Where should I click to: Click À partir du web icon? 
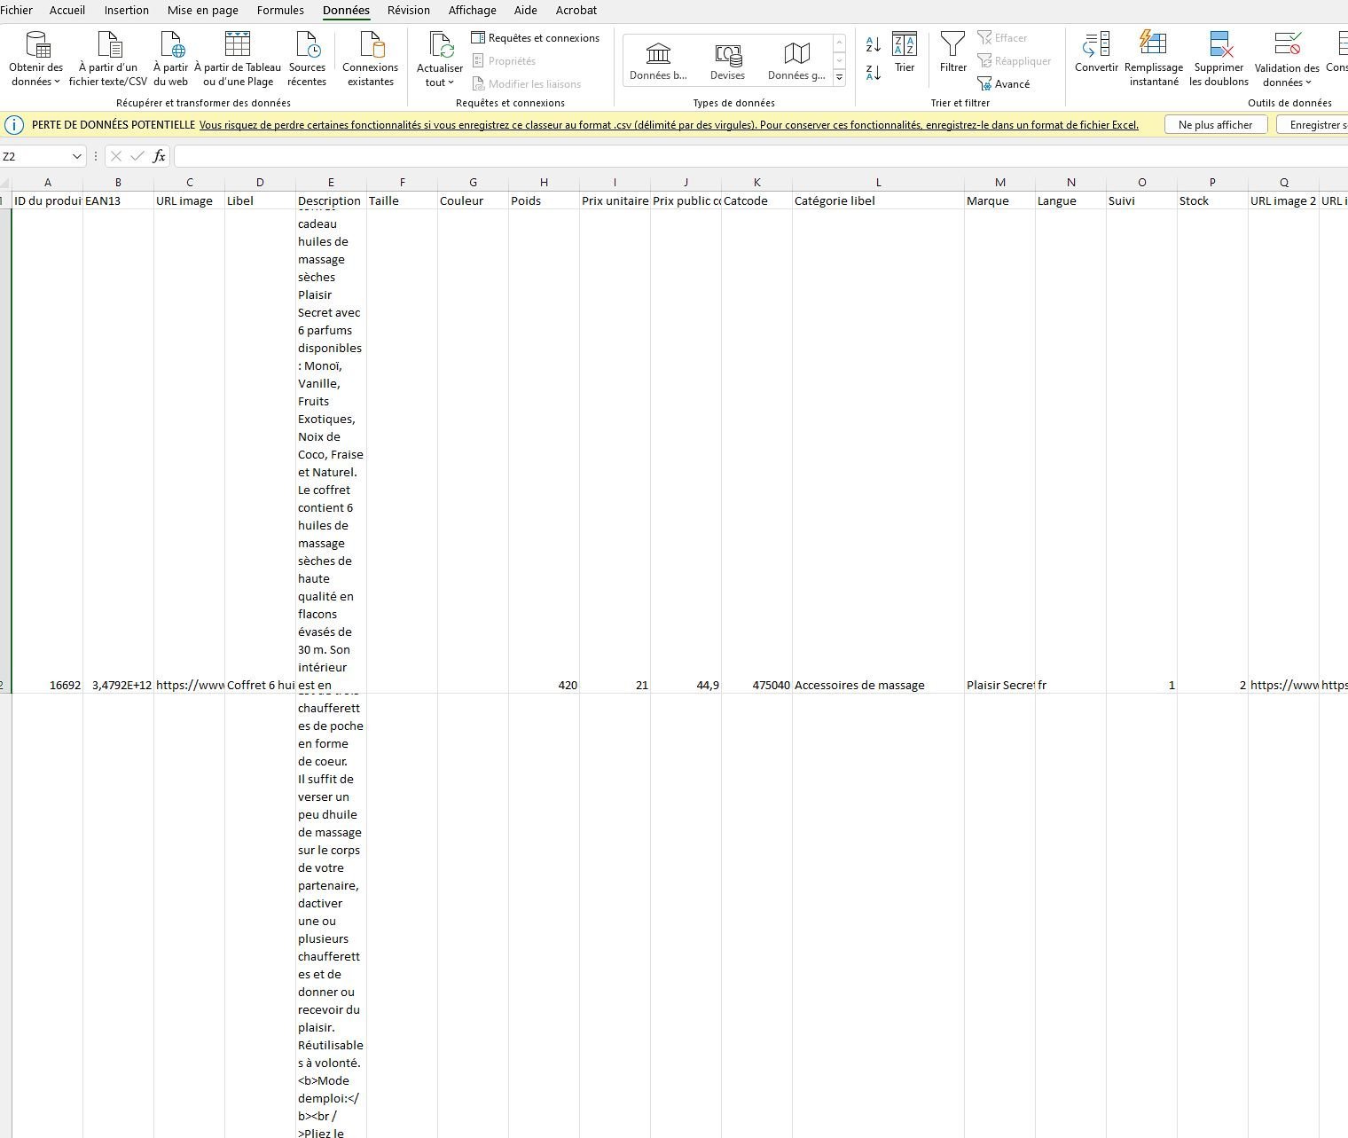[170, 44]
